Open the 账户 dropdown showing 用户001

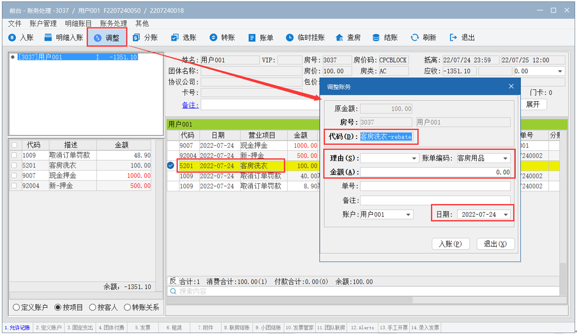tap(409, 214)
